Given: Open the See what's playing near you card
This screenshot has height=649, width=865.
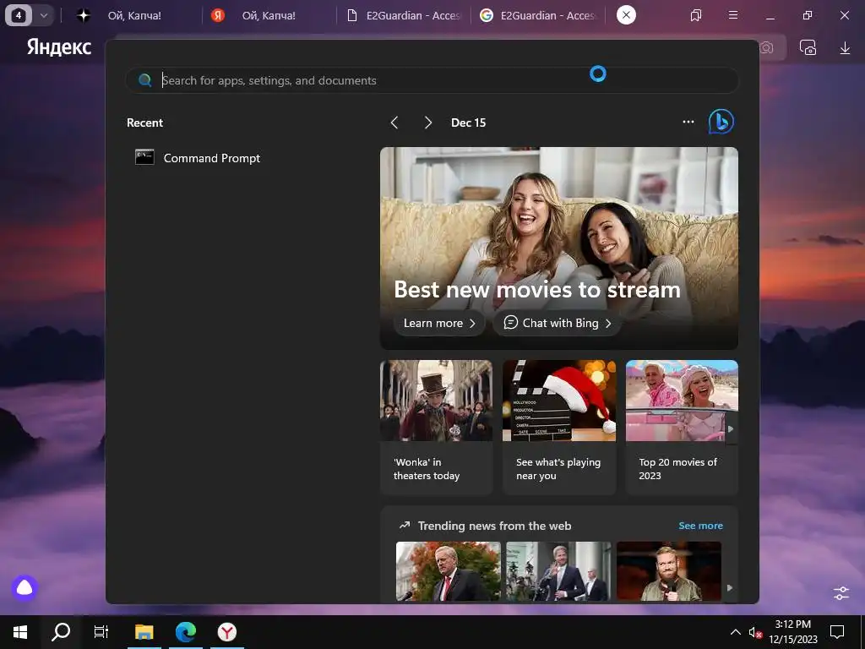Looking at the screenshot, I should [x=559, y=427].
